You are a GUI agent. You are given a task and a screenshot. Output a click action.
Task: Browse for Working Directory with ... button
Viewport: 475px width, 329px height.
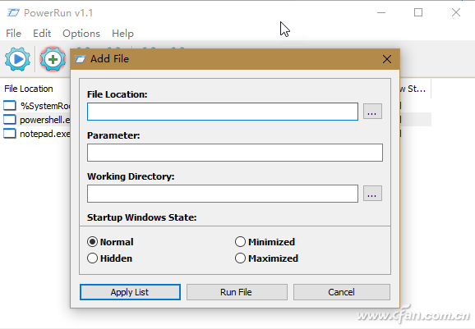[x=372, y=194]
